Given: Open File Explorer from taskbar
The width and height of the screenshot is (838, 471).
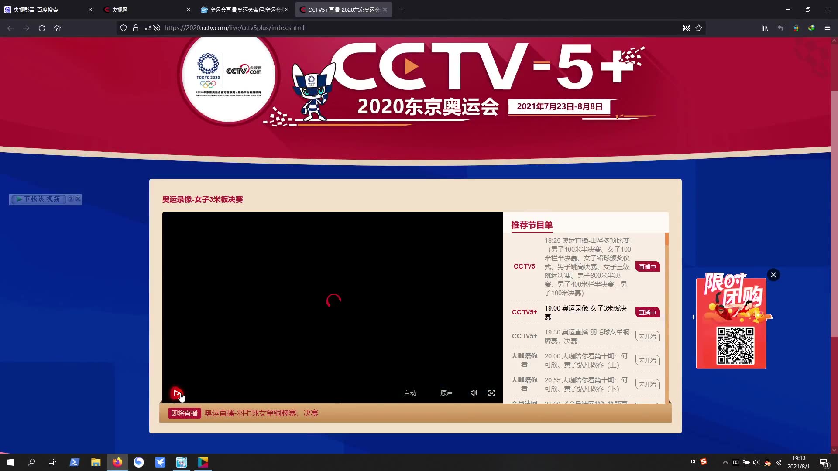Looking at the screenshot, I should tap(96, 462).
